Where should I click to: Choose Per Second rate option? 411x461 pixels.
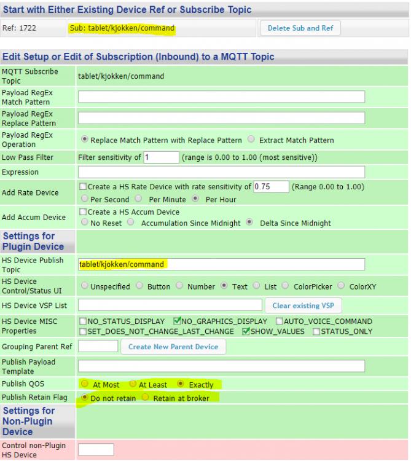coord(84,199)
